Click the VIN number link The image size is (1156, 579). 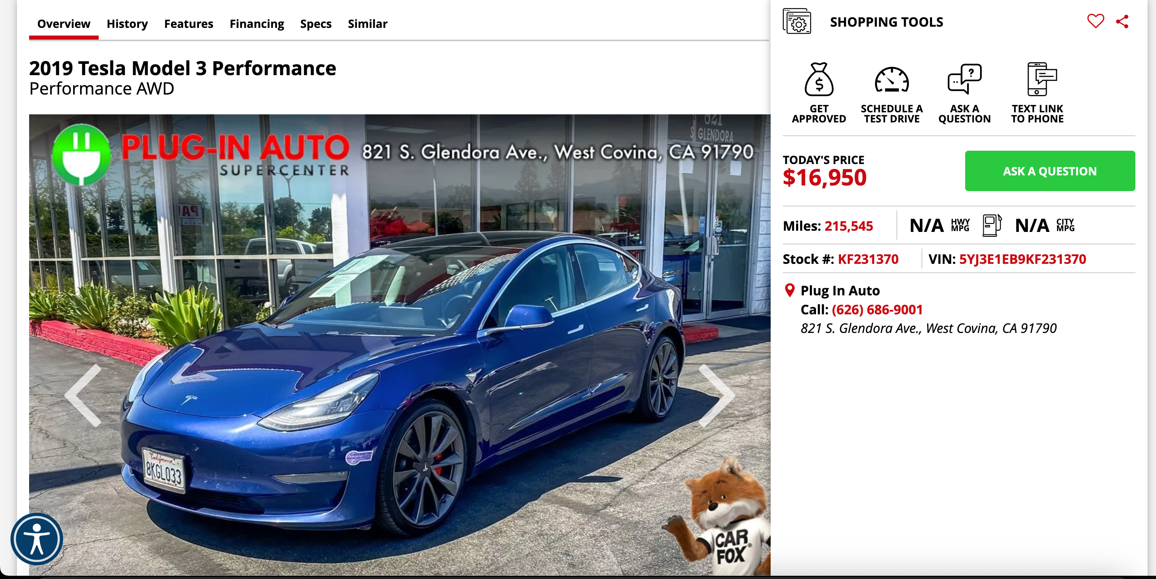(x=1022, y=259)
